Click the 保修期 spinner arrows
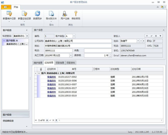Image resolution: width=168 pixels, height=135 pixels. 110,55
